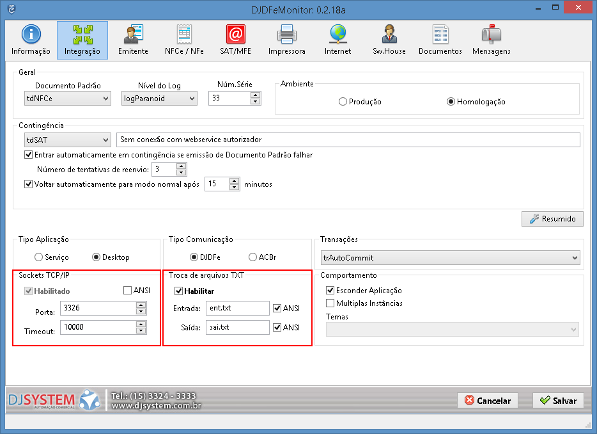The image size is (597, 434).
Task: Decrease the Núm.Série value
Action: (256, 101)
